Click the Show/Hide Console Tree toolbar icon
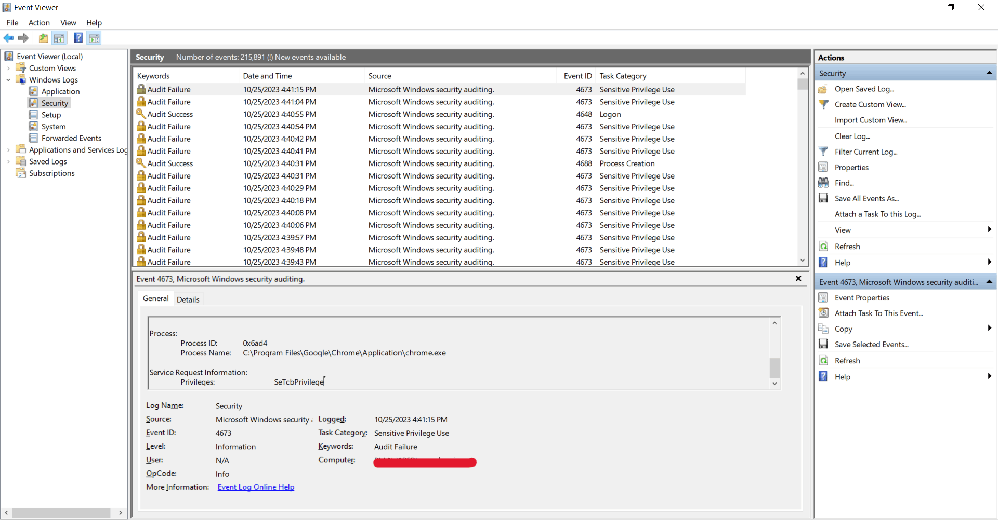 click(59, 38)
